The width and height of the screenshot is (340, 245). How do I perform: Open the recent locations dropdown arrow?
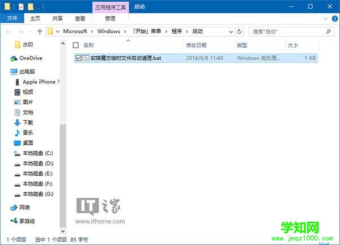tap(31, 32)
